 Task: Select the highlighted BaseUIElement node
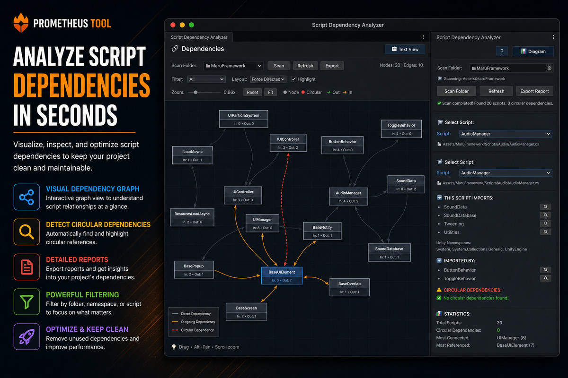tap(282, 276)
